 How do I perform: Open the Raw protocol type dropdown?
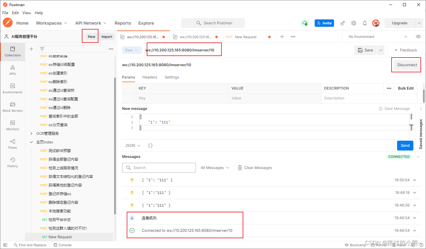(132, 50)
